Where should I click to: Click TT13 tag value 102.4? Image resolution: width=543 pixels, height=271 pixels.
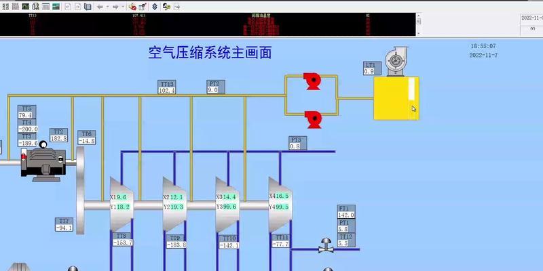click(167, 91)
